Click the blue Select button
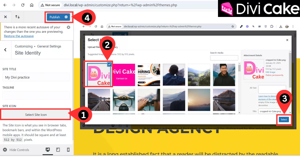This screenshot has height=157, width=300. click(x=284, y=120)
